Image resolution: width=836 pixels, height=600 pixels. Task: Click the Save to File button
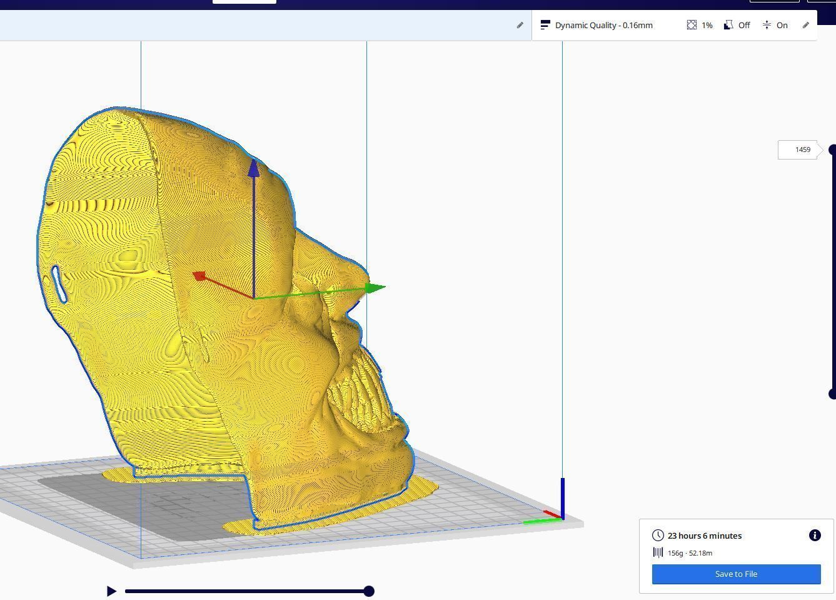[736, 574]
